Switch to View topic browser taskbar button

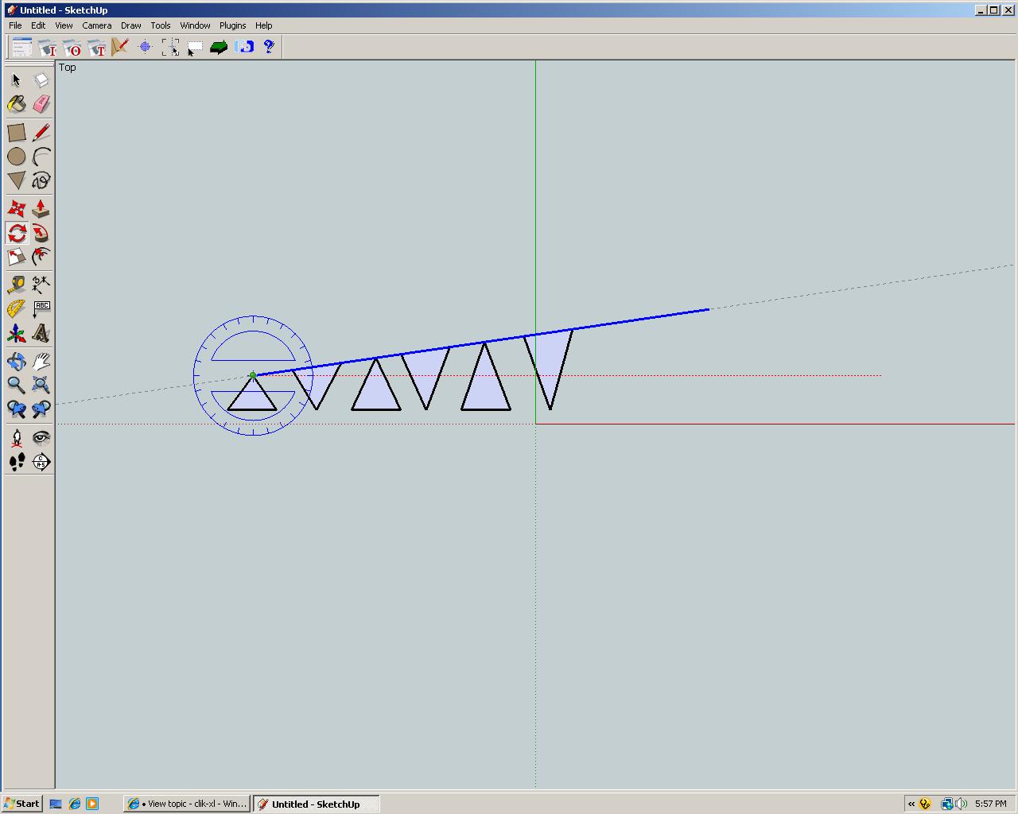187,804
